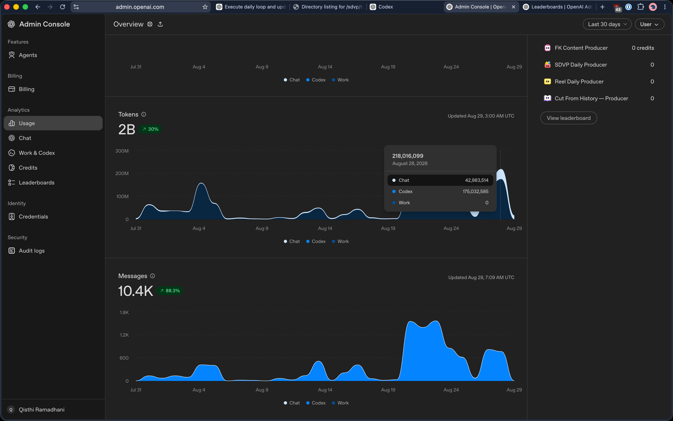Image resolution: width=673 pixels, height=421 pixels.
Task: Toggle Work series in Tokens chart legend
Action: tap(340, 241)
